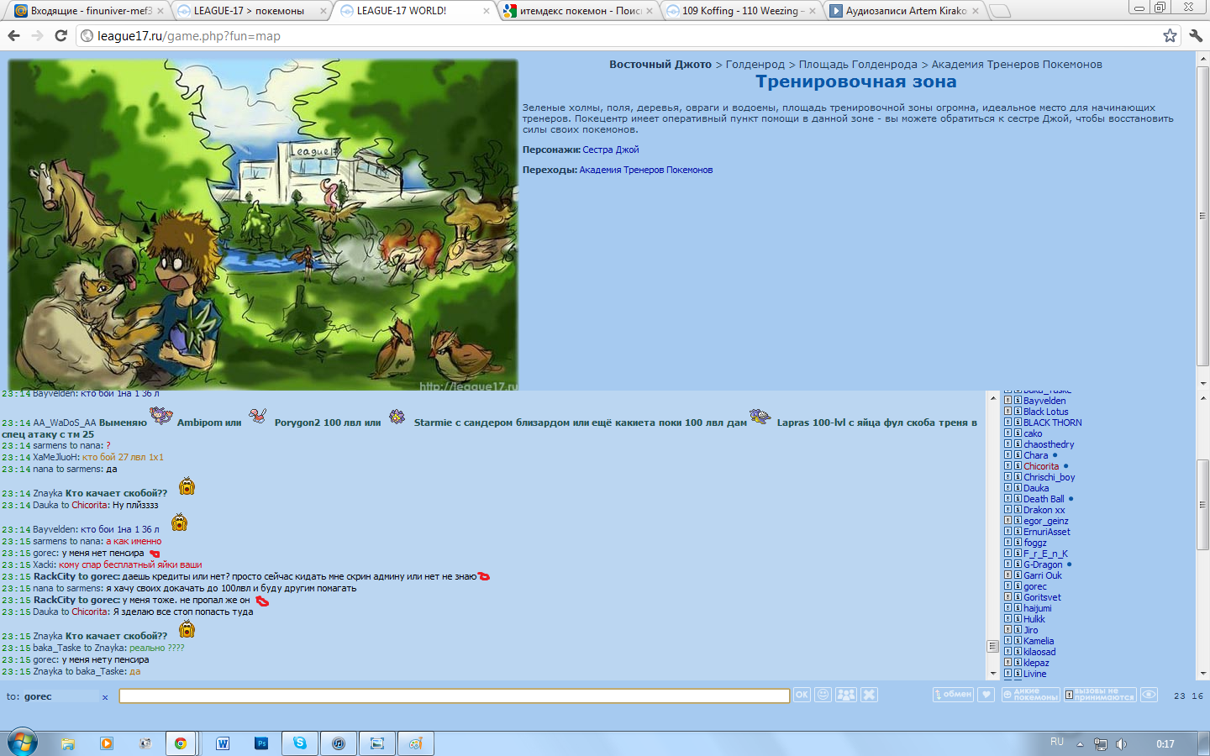Switch to итемдекс покемон search tab

[578, 11]
